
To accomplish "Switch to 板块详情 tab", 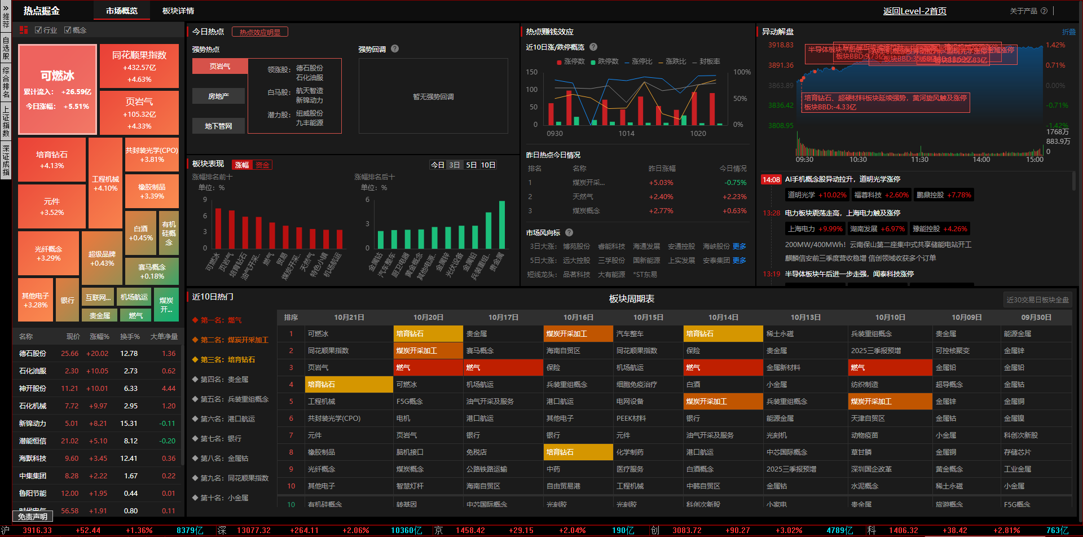I will [x=178, y=11].
